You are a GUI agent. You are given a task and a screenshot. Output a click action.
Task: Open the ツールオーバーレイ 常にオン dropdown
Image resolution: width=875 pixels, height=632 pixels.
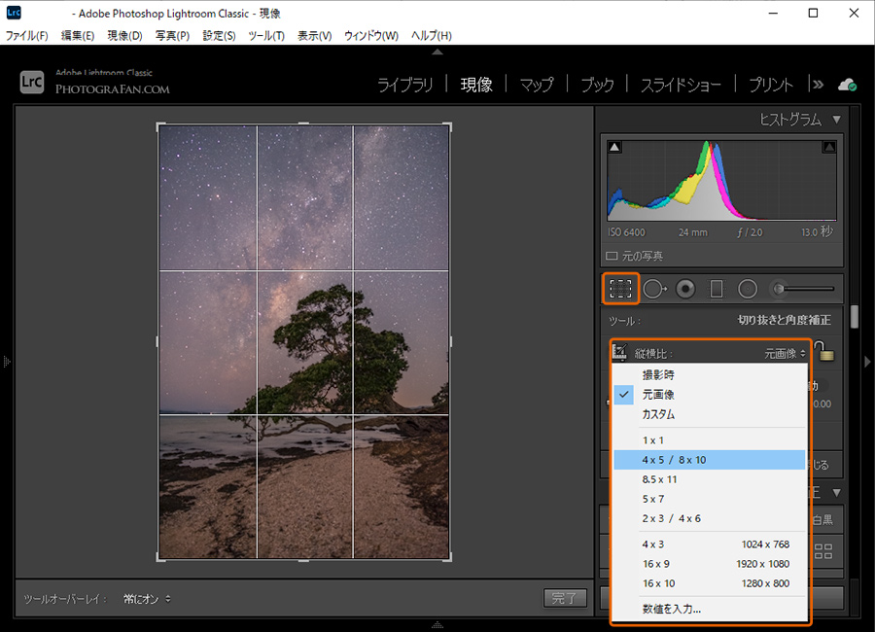(147, 599)
